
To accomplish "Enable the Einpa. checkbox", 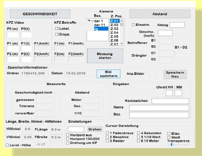I will coord(57,34).
